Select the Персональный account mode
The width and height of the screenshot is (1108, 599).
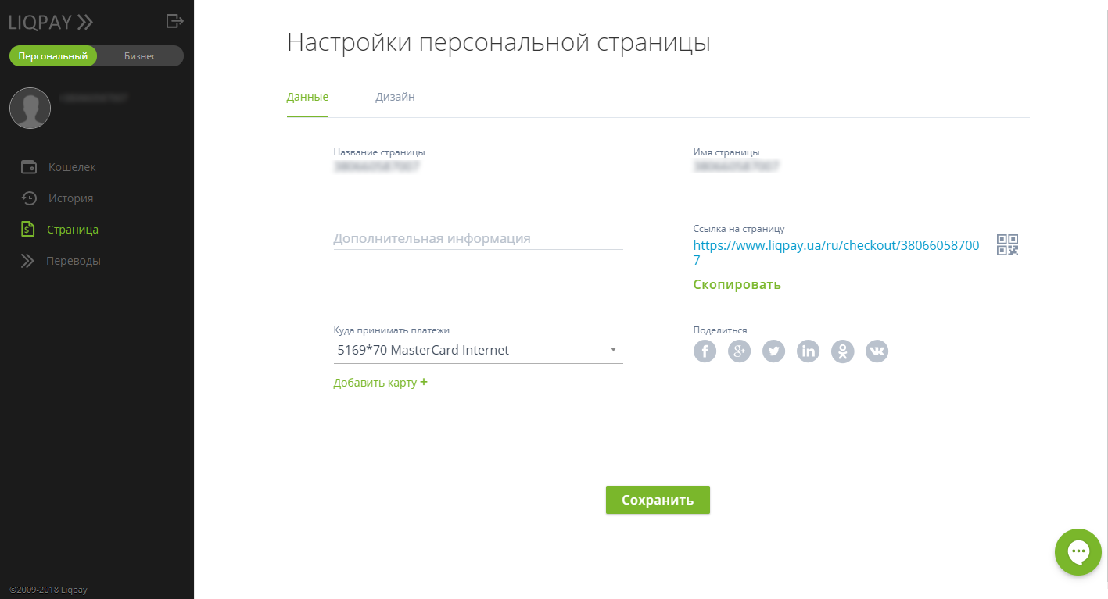click(x=52, y=55)
